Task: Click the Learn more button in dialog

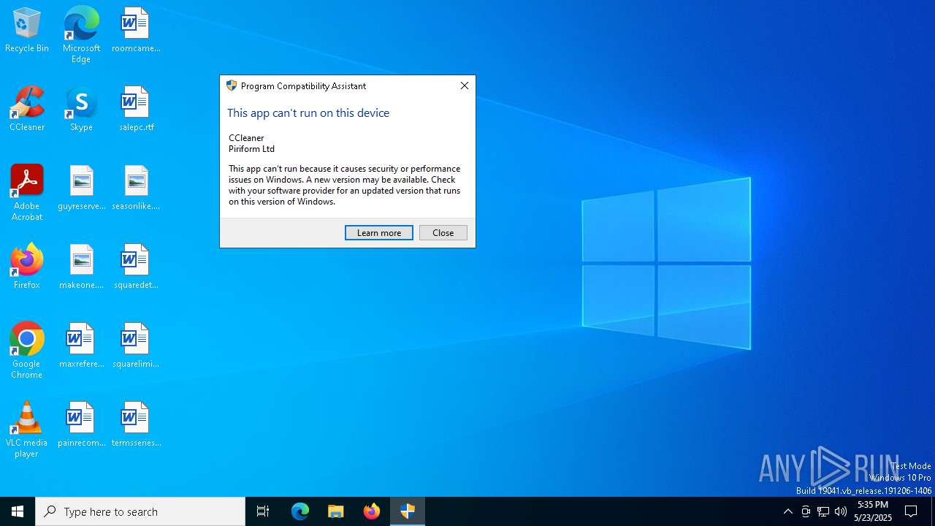Action: tap(379, 232)
